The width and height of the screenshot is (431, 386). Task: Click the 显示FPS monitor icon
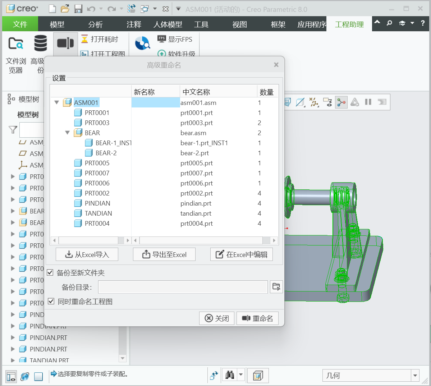click(162, 39)
